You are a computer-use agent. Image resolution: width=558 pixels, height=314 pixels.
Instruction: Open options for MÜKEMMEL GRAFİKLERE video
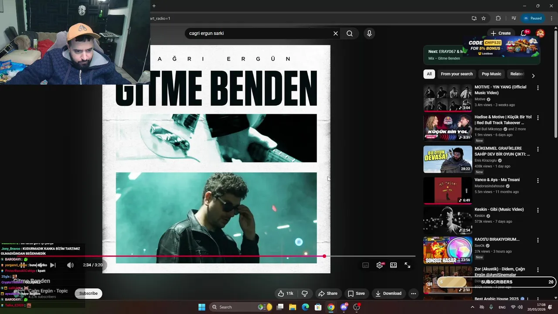(538, 149)
